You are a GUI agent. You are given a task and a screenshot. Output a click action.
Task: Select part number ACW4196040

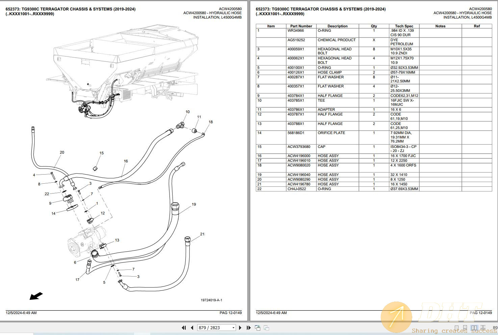[299, 175]
